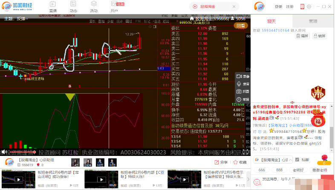
Task: Click 登录 login link
Action: pos(278,7)
